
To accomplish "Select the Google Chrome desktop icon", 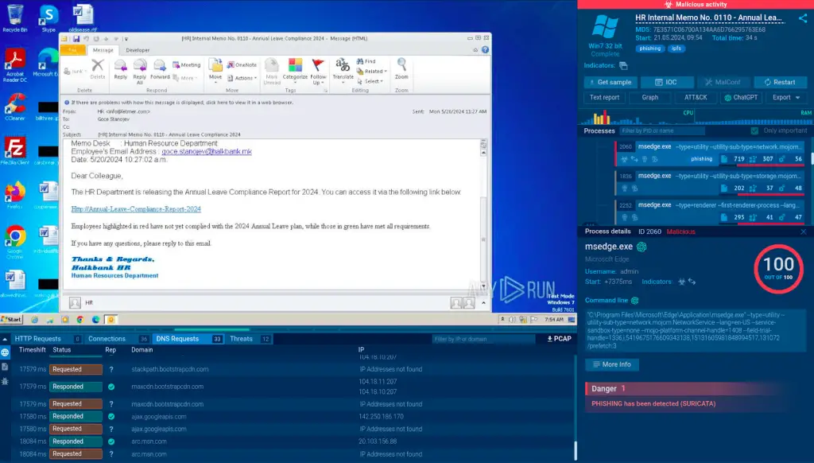I will click(15, 242).
